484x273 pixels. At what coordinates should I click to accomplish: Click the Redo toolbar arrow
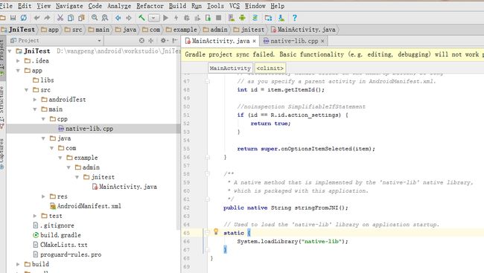point(47,18)
